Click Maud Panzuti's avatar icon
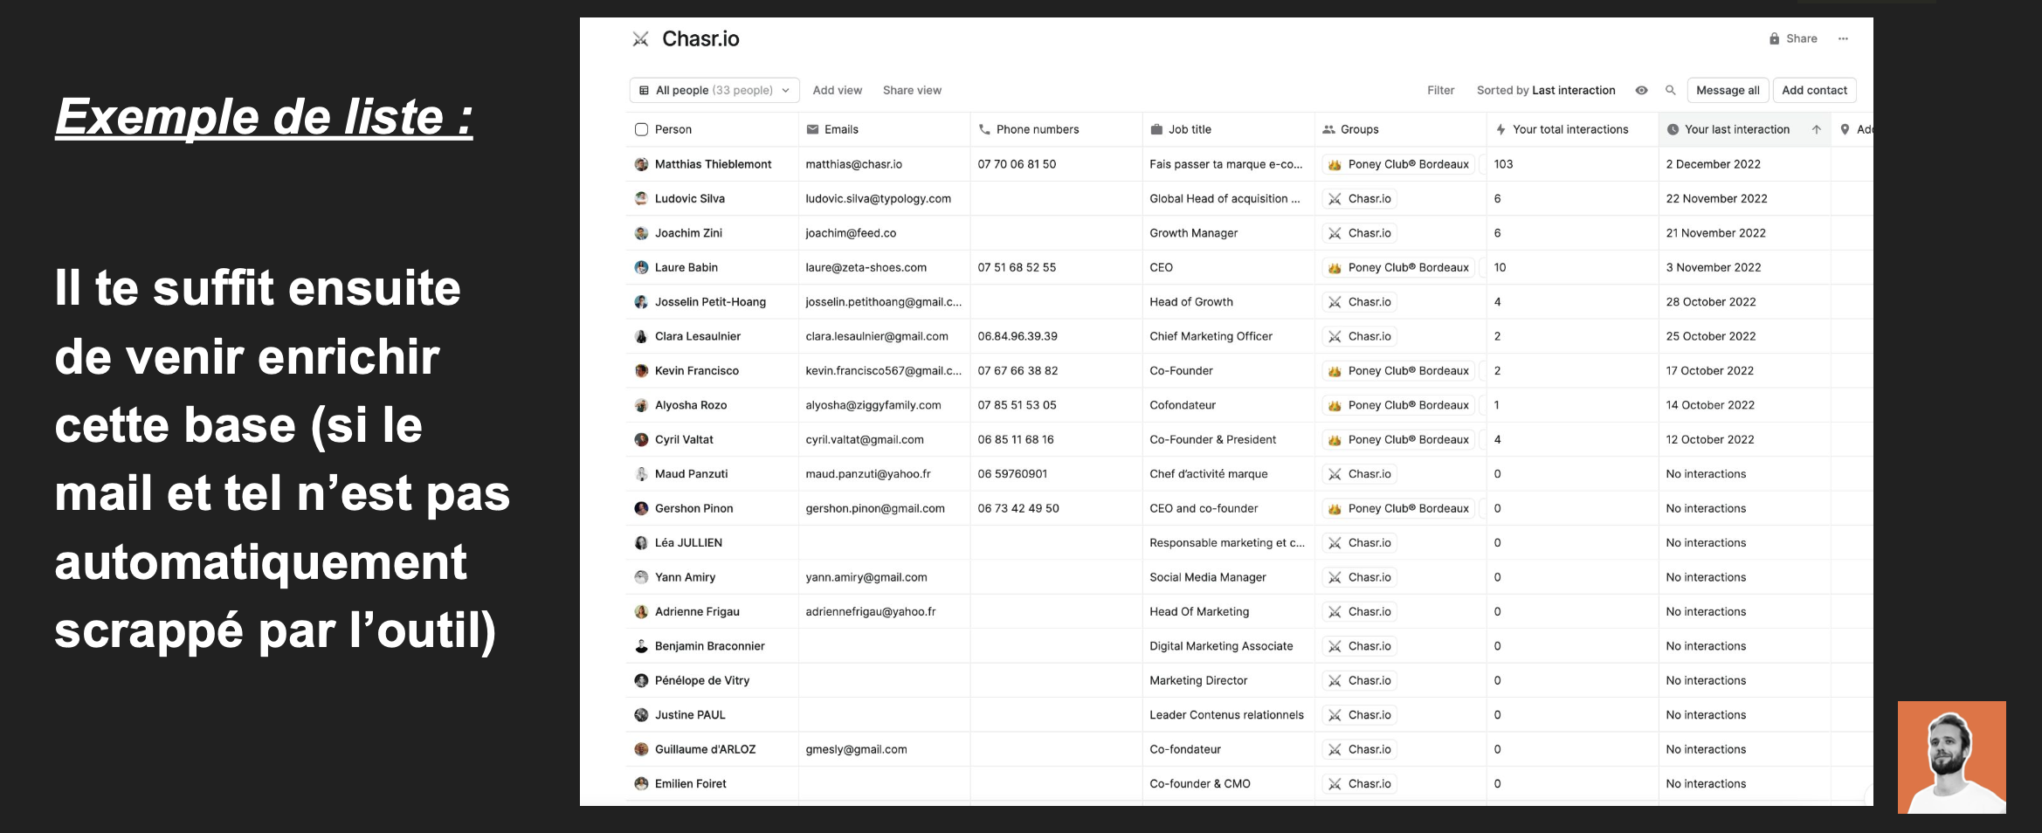The height and width of the screenshot is (833, 2042). (641, 474)
